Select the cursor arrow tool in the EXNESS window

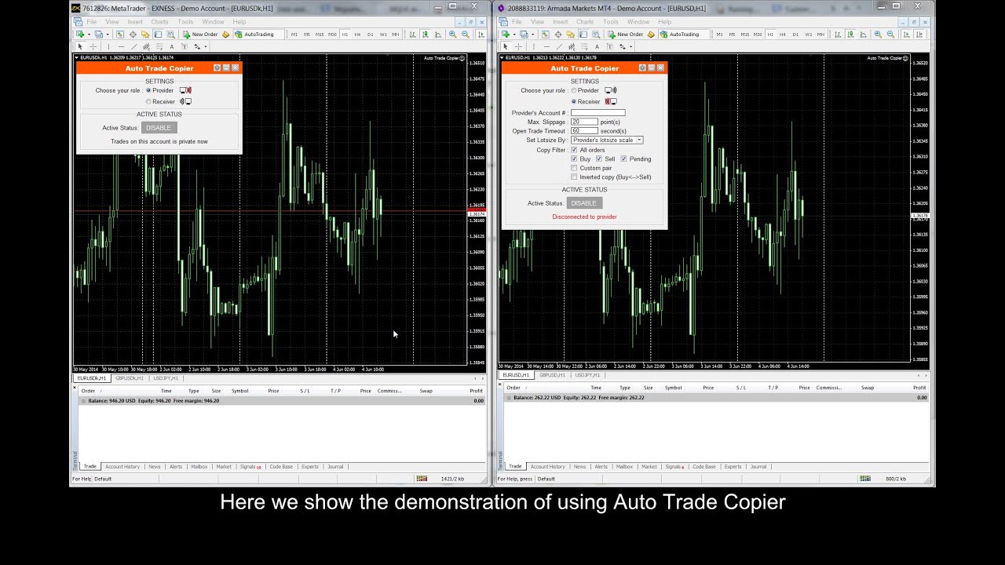[80, 46]
